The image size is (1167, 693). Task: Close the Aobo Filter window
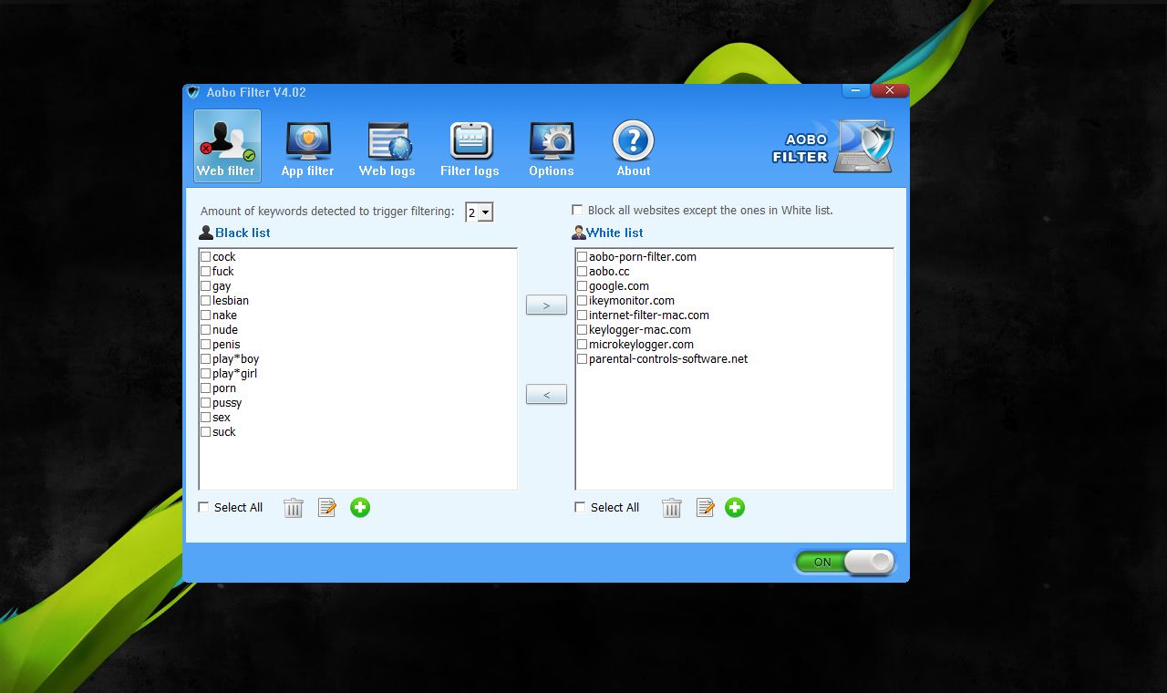click(x=890, y=90)
